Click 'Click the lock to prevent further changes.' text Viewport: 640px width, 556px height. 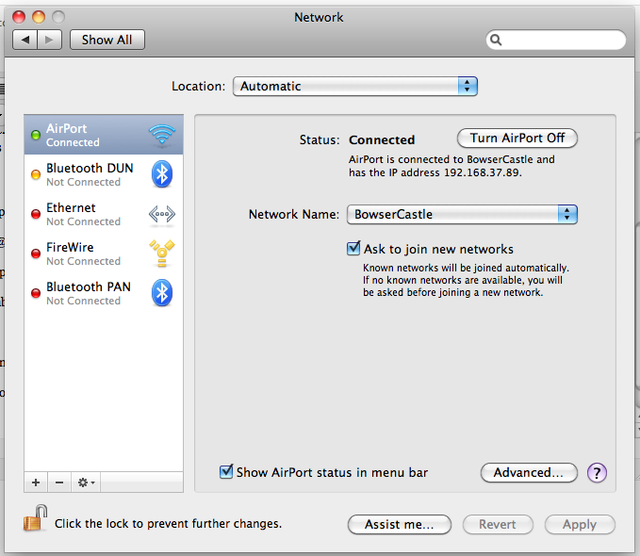[x=168, y=524]
